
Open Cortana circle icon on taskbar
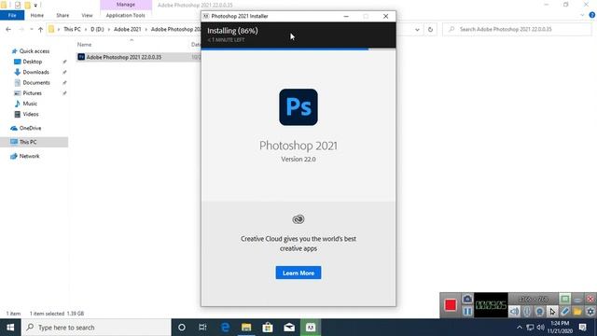click(182, 328)
